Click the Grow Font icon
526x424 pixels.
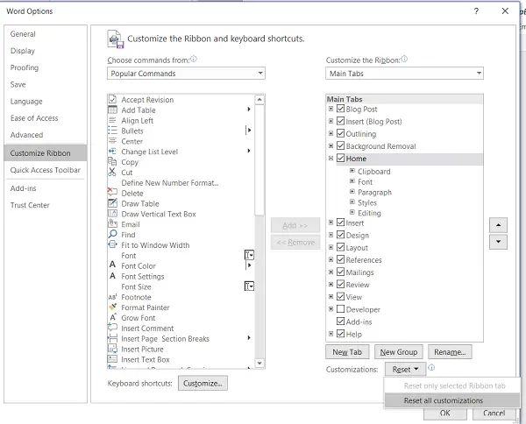(x=112, y=318)
